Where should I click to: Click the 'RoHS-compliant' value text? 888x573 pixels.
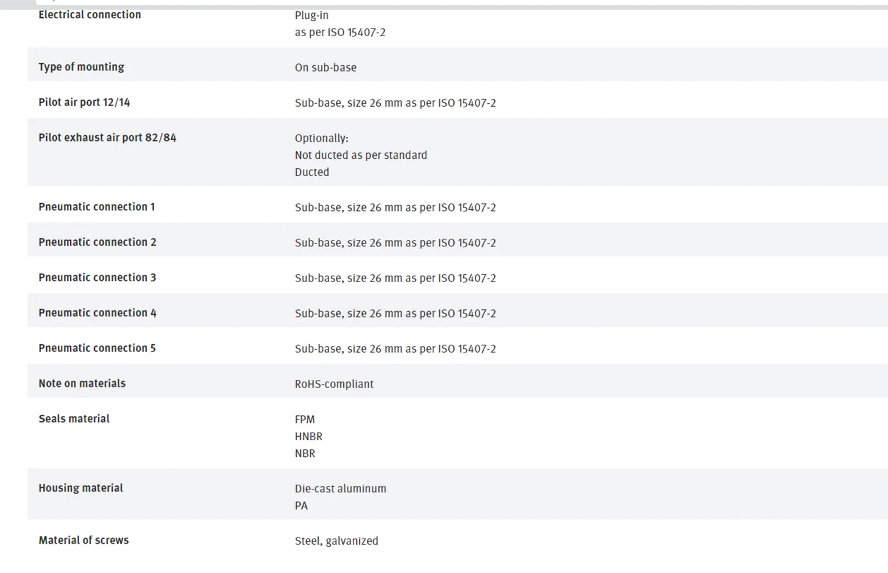(x=334, y=384)
